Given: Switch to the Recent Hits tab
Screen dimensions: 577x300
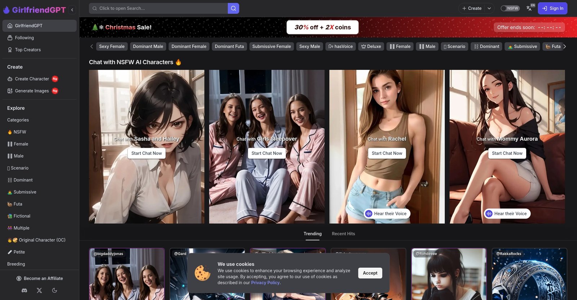Looking at the screenshot, I should (343, 234).
